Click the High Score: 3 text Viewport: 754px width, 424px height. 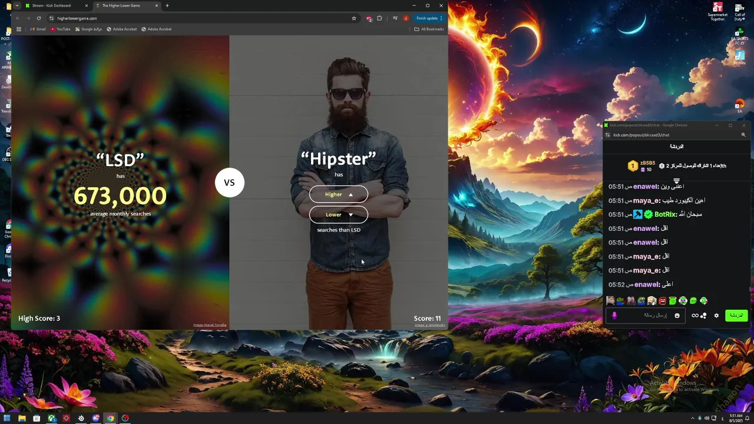click(39, 318)
